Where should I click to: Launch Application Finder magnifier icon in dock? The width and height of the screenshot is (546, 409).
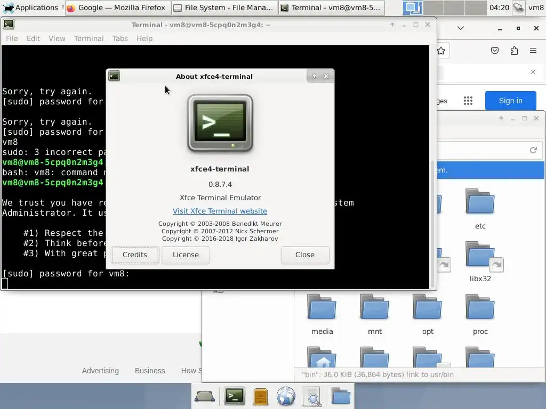pyautogui.click(x=312, y=396)
